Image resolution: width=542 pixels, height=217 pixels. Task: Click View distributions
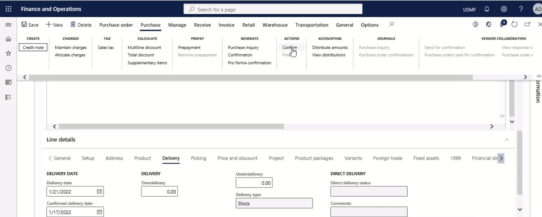click(329, 55)
